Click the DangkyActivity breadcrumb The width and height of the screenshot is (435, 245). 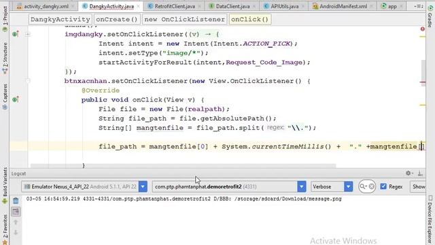click(60, 19)
